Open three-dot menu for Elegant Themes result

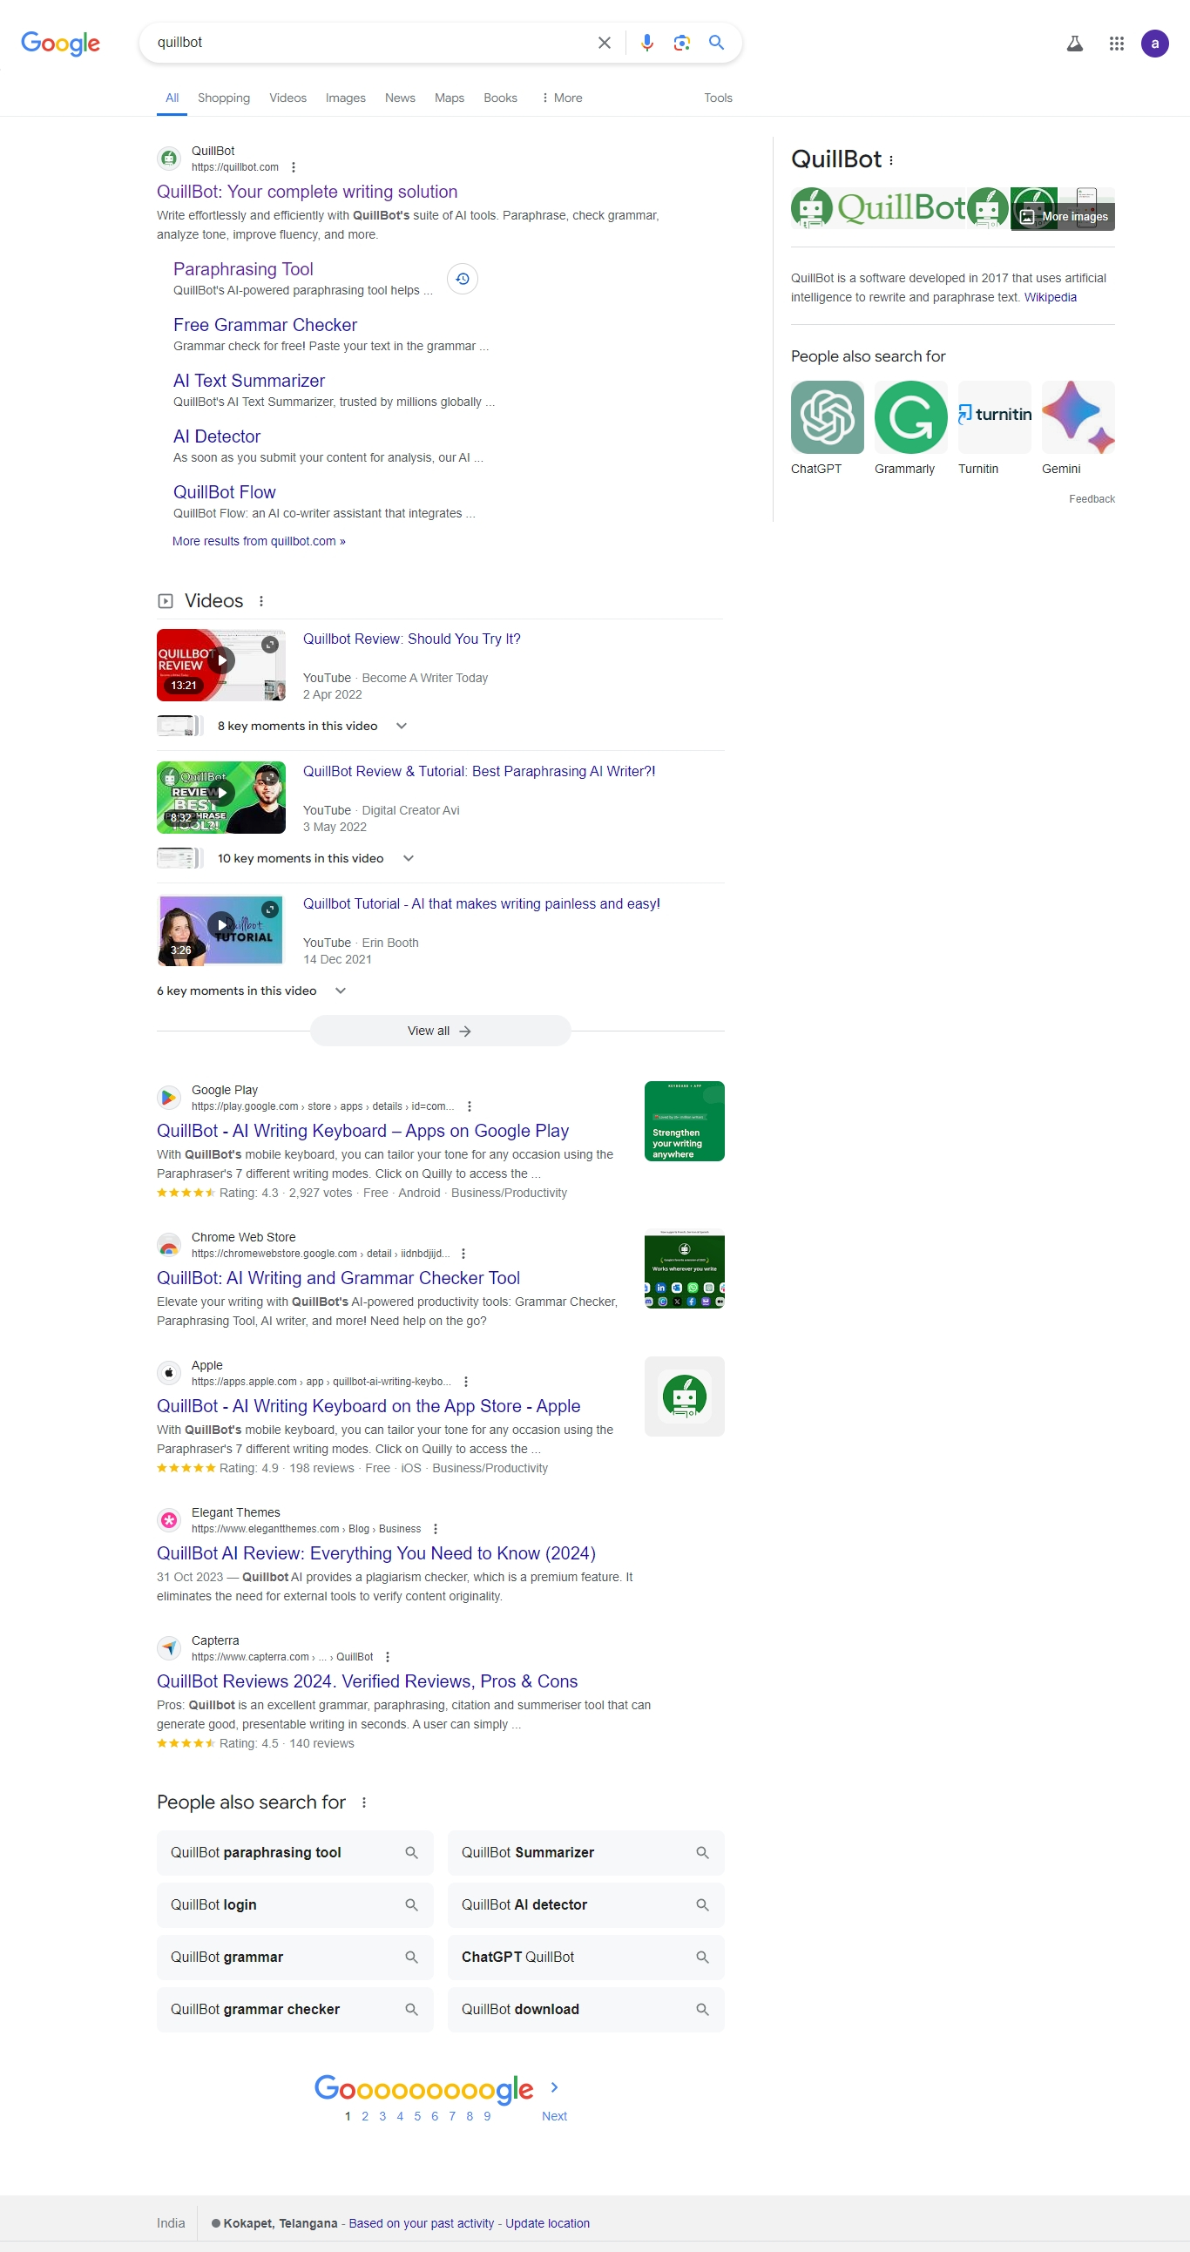[435, 1529]
